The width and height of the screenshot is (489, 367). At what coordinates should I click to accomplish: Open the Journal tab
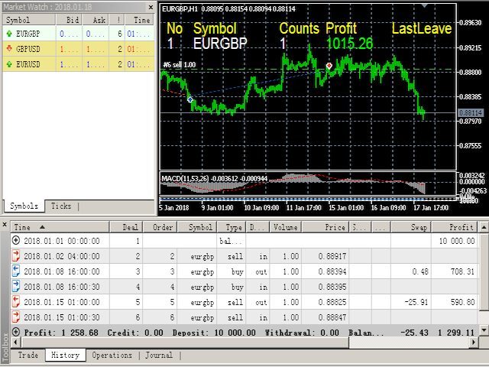point(159,356)
